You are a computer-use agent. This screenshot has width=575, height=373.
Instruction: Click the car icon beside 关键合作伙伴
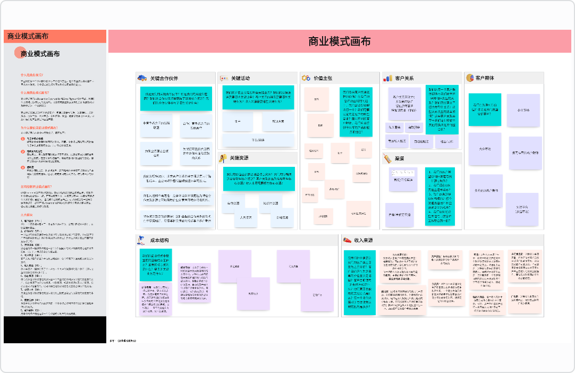pyautogui.click(x=142, y=78)
